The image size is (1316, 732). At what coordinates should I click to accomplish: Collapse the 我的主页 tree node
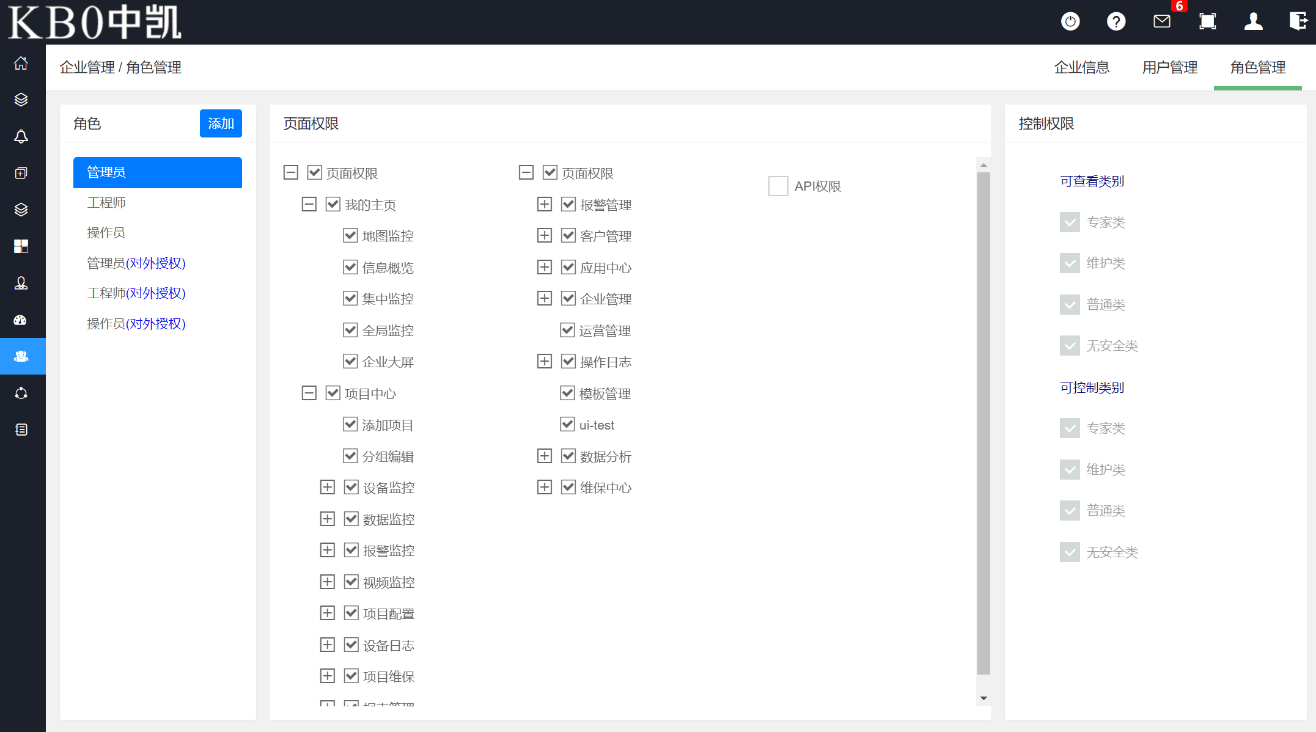click(309, 204)
